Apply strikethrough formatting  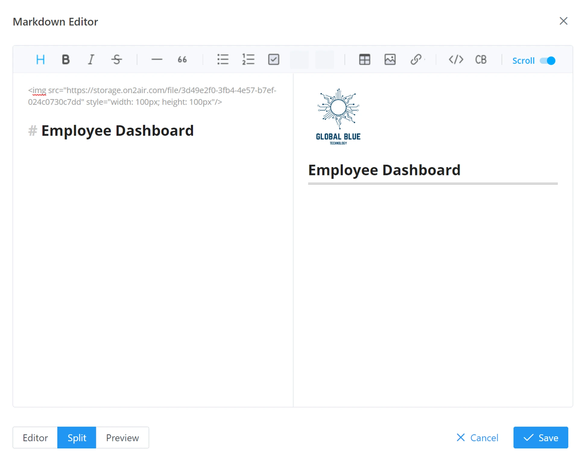[x=116, y=59]
